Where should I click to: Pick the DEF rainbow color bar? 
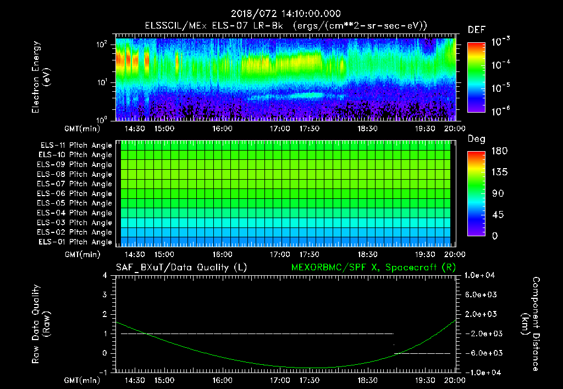[476, 77]
